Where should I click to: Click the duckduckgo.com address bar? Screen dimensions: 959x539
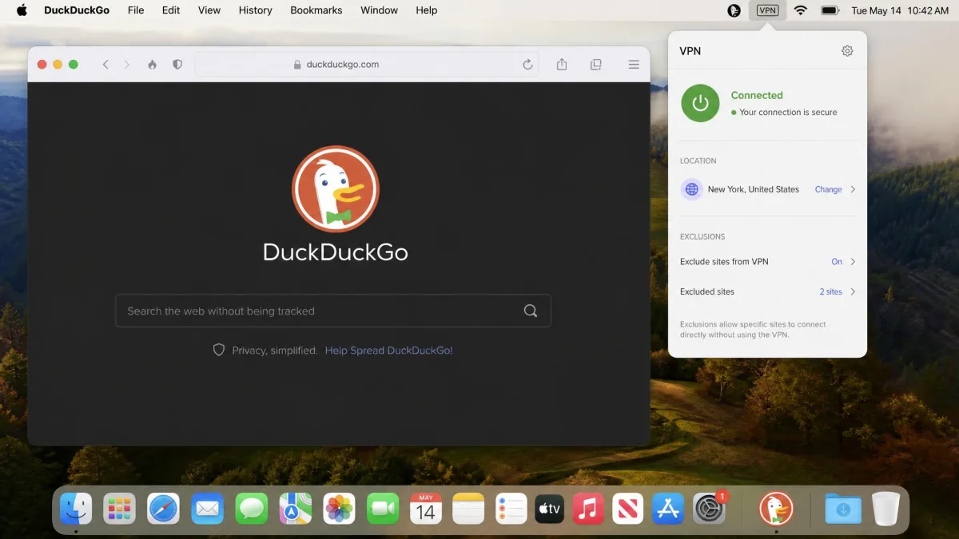367,65
